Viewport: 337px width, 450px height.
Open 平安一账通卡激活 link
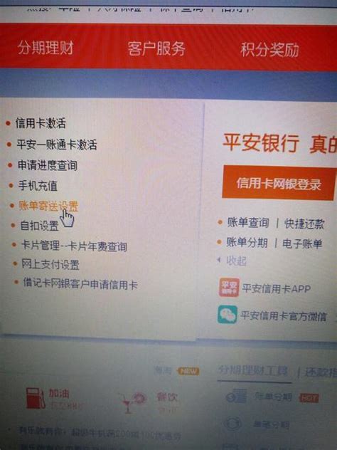point(57,144)
